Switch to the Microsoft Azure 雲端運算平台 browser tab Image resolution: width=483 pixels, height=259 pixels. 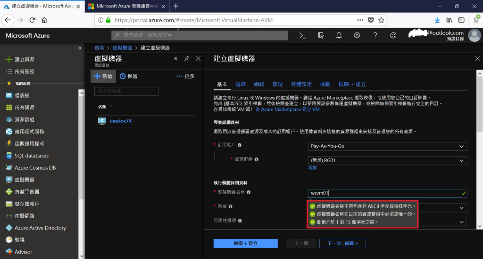click(127, 6)
